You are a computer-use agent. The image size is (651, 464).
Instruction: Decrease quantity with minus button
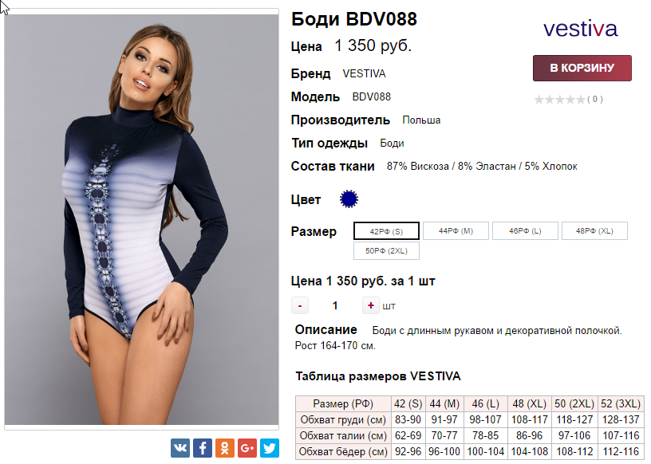tap(300, 306)
